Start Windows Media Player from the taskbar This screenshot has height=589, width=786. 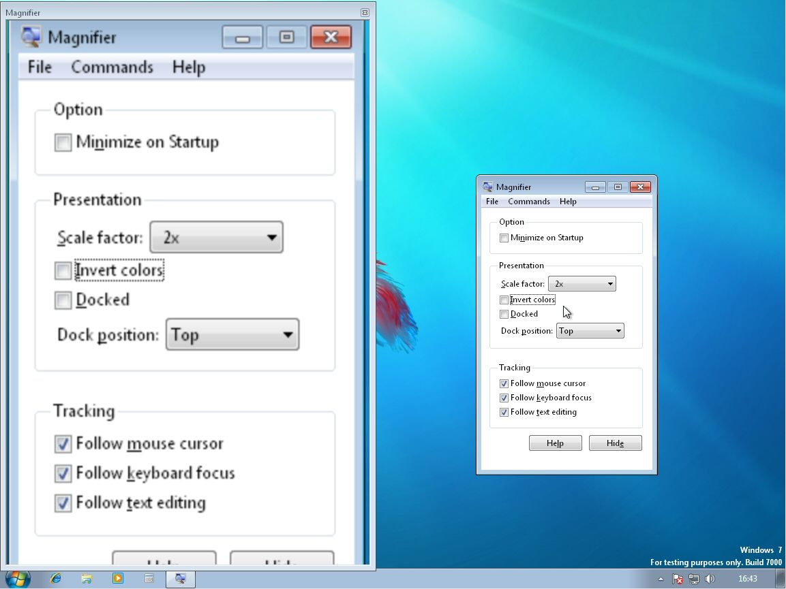(118, 579)
